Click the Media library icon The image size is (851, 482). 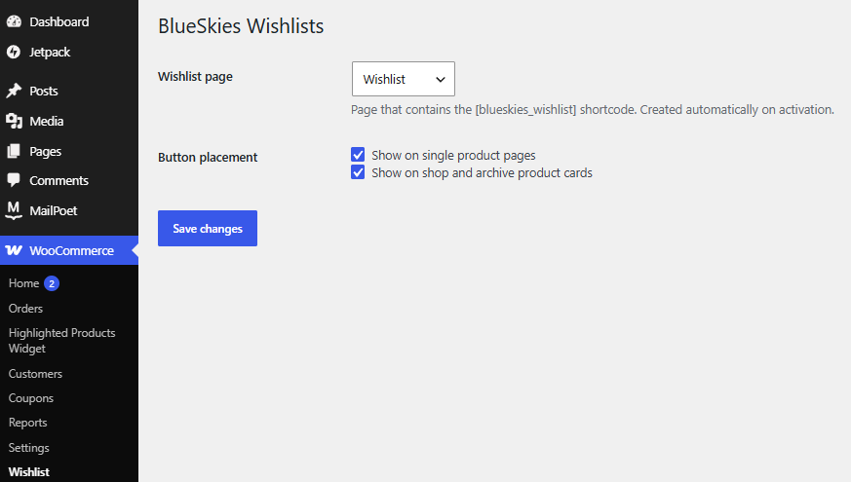[14, 121]
